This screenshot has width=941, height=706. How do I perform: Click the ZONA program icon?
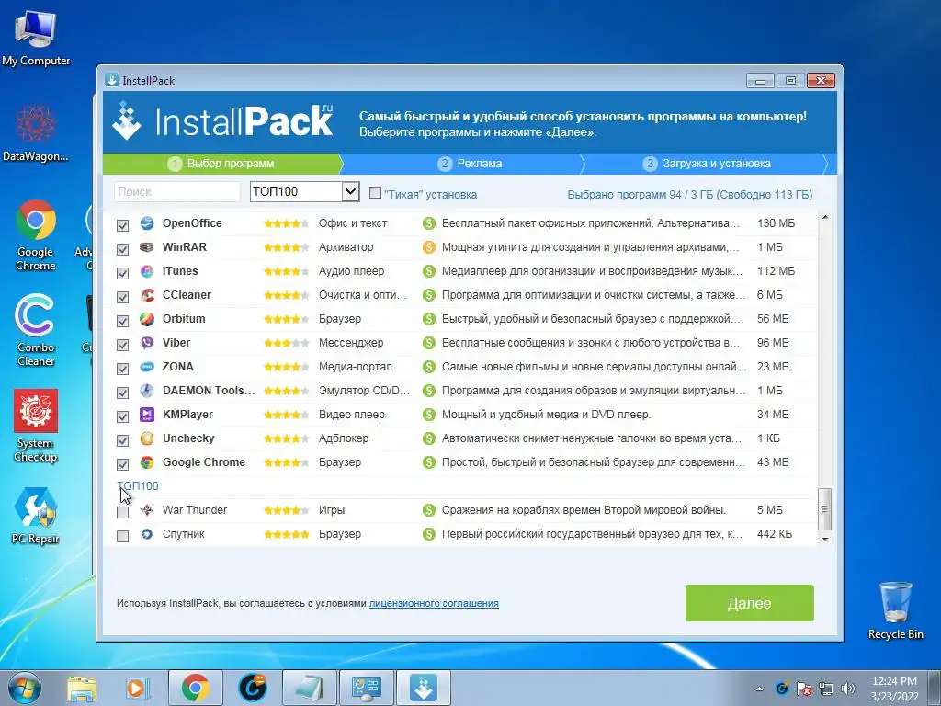147,367
